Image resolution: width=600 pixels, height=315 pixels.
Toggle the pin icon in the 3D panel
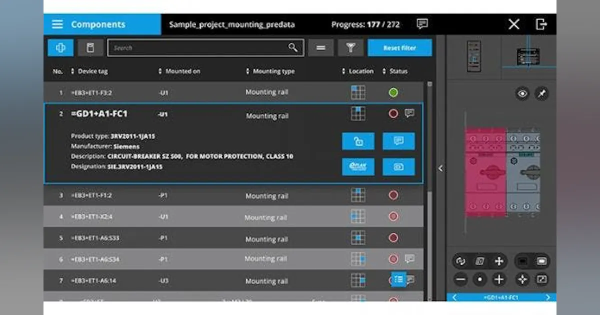tap(542, 93)
